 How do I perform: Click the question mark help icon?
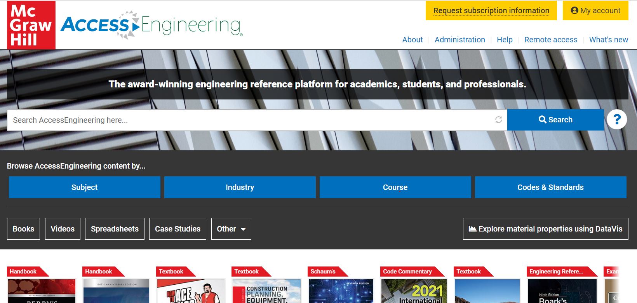[617, 120]
